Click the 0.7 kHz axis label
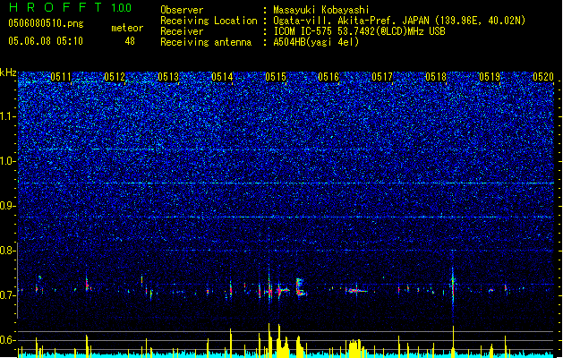The image size is (563, 358). tap(8, 295)
